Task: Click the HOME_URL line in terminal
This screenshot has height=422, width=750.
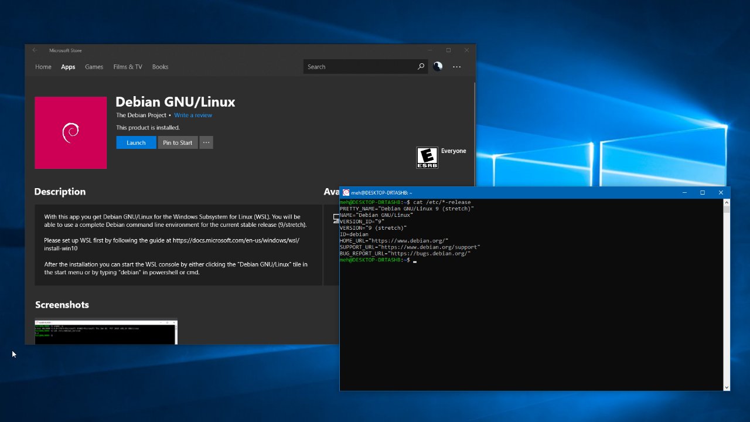Action: [394, 240]
